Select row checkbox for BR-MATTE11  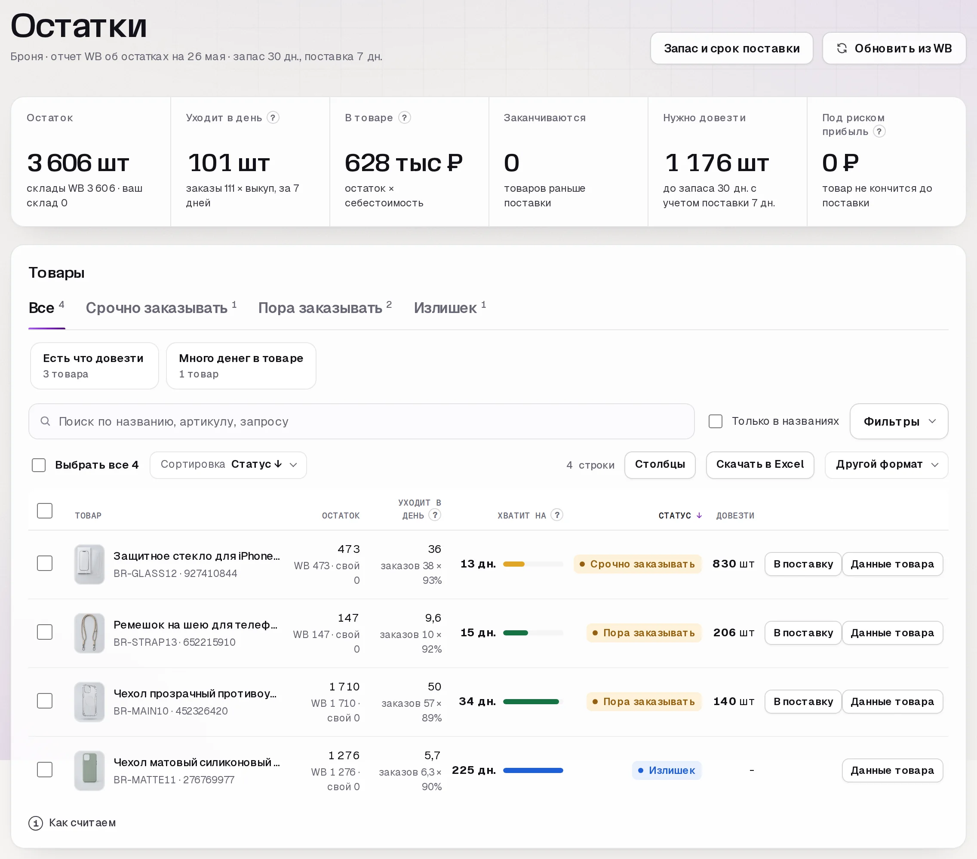(x=45, y=770)
